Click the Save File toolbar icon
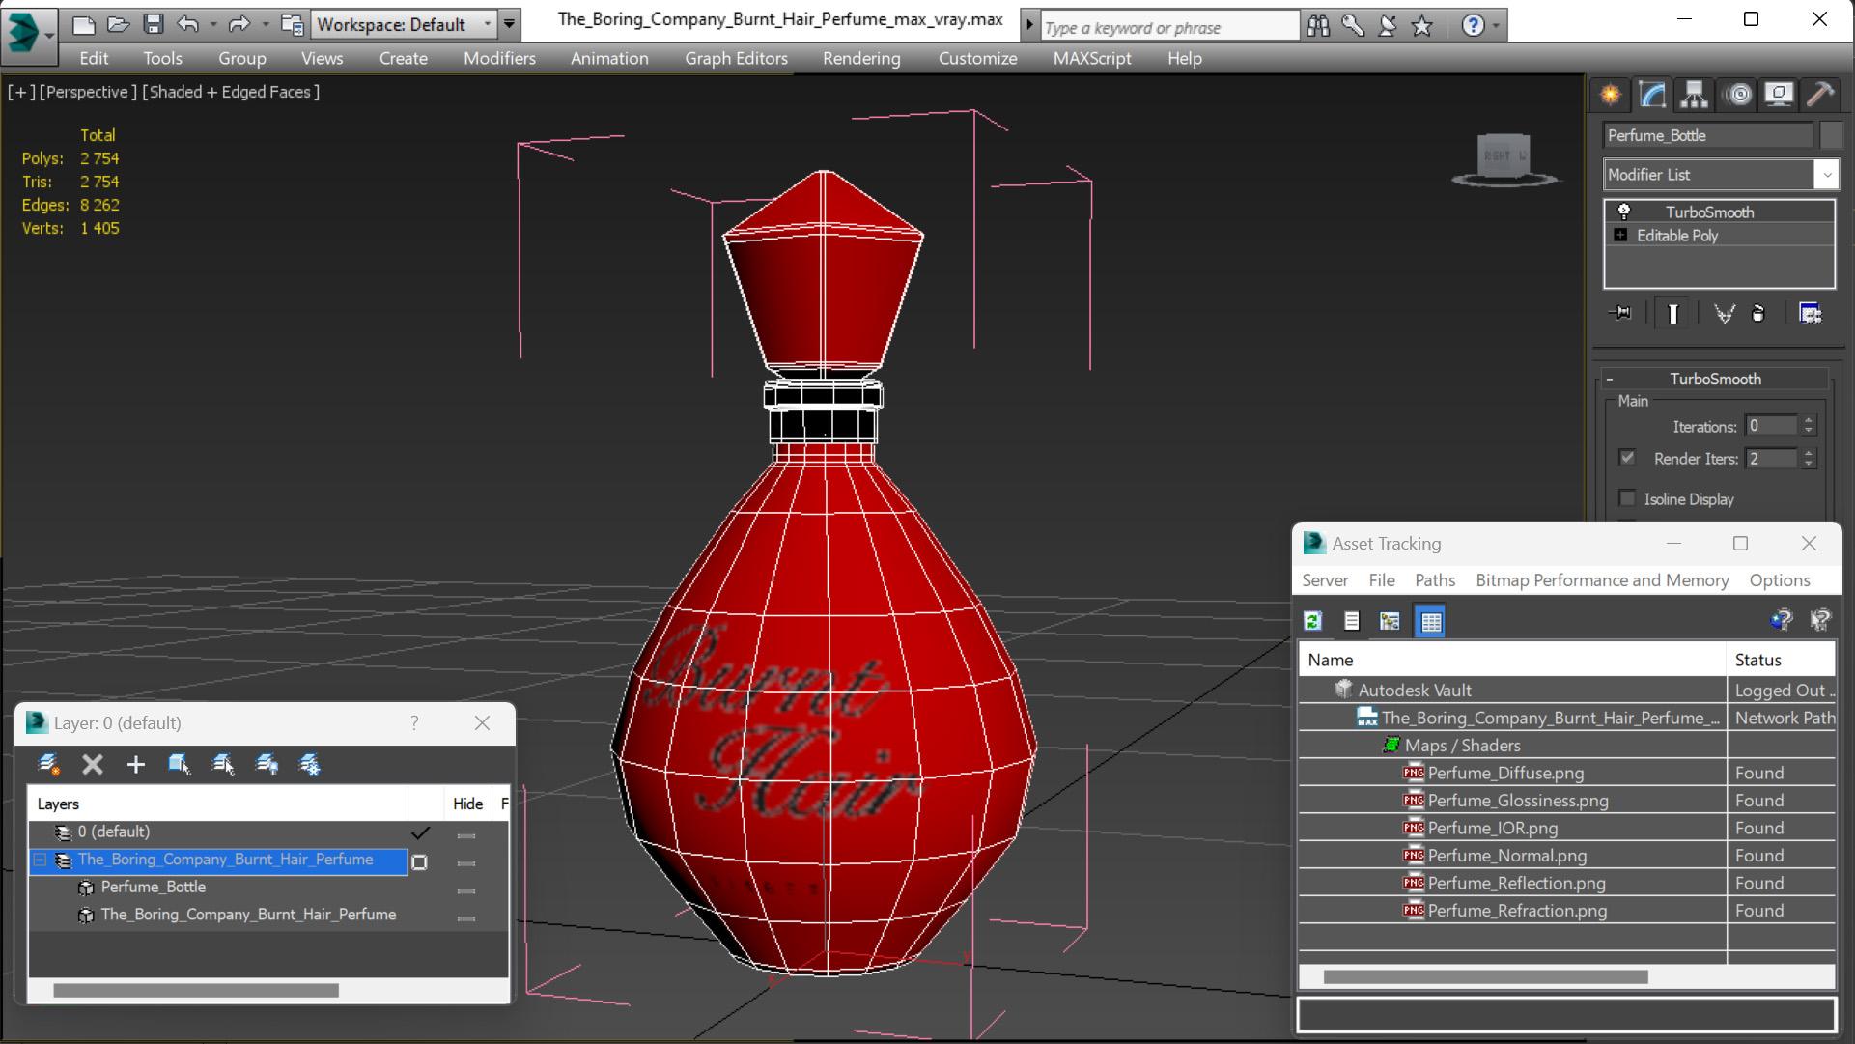This screenshot has width=1855, height=1044. point(153,24)
